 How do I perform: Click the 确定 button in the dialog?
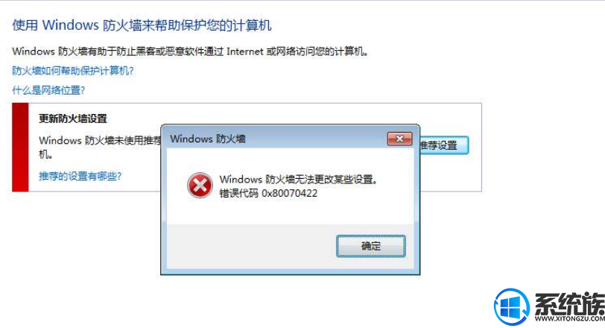pyautogui.click(x=371, y=246)
